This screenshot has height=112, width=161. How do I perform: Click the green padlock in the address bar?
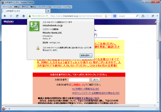[30, 16]
